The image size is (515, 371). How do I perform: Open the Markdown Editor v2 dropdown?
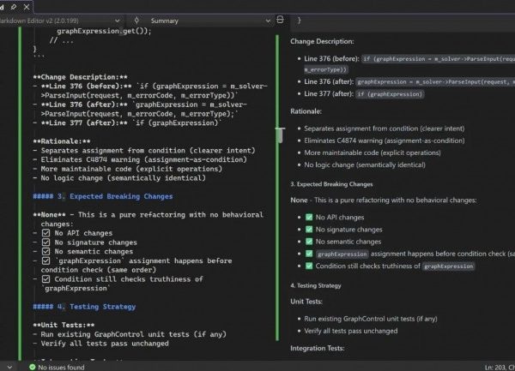(x=118, y=21)
